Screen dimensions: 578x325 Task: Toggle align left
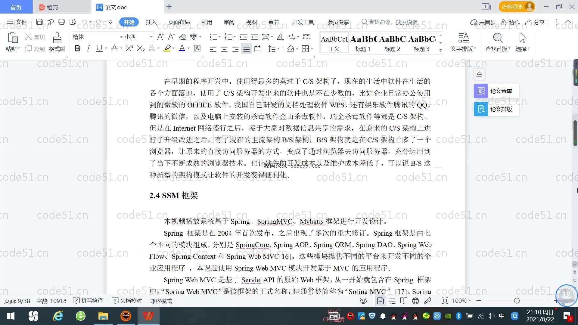213,48
